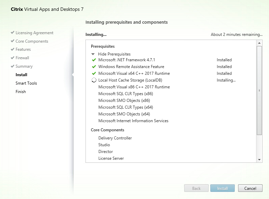
Task: Click the checkmark next to Core Components step
Action: pyautogui.click(x=13, y=41)
